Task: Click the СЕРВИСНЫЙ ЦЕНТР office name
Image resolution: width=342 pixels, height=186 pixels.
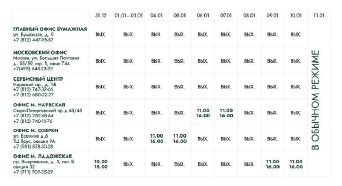Action: [x=38, y=79]
